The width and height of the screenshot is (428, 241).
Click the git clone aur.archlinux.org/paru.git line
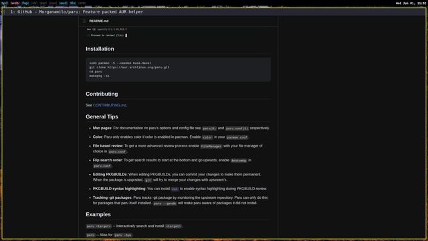129,67
